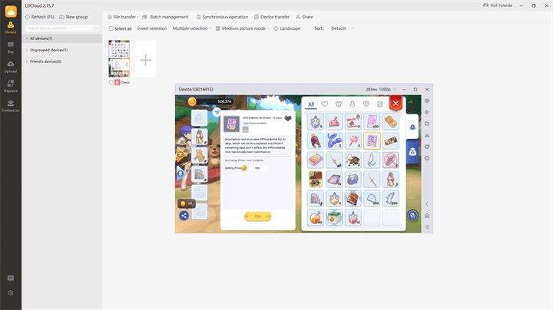The width and height of the screenshot is (553, 310).
Task: Open the backpack side tab
Action: [412, 127]
